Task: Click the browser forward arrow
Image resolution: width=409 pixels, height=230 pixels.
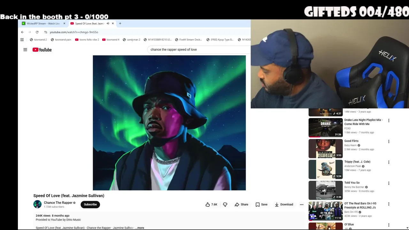Action: click(30, 32)
